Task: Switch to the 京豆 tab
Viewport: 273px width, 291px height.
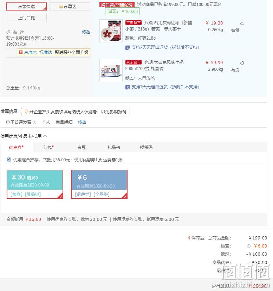Action: coord(82,148)
